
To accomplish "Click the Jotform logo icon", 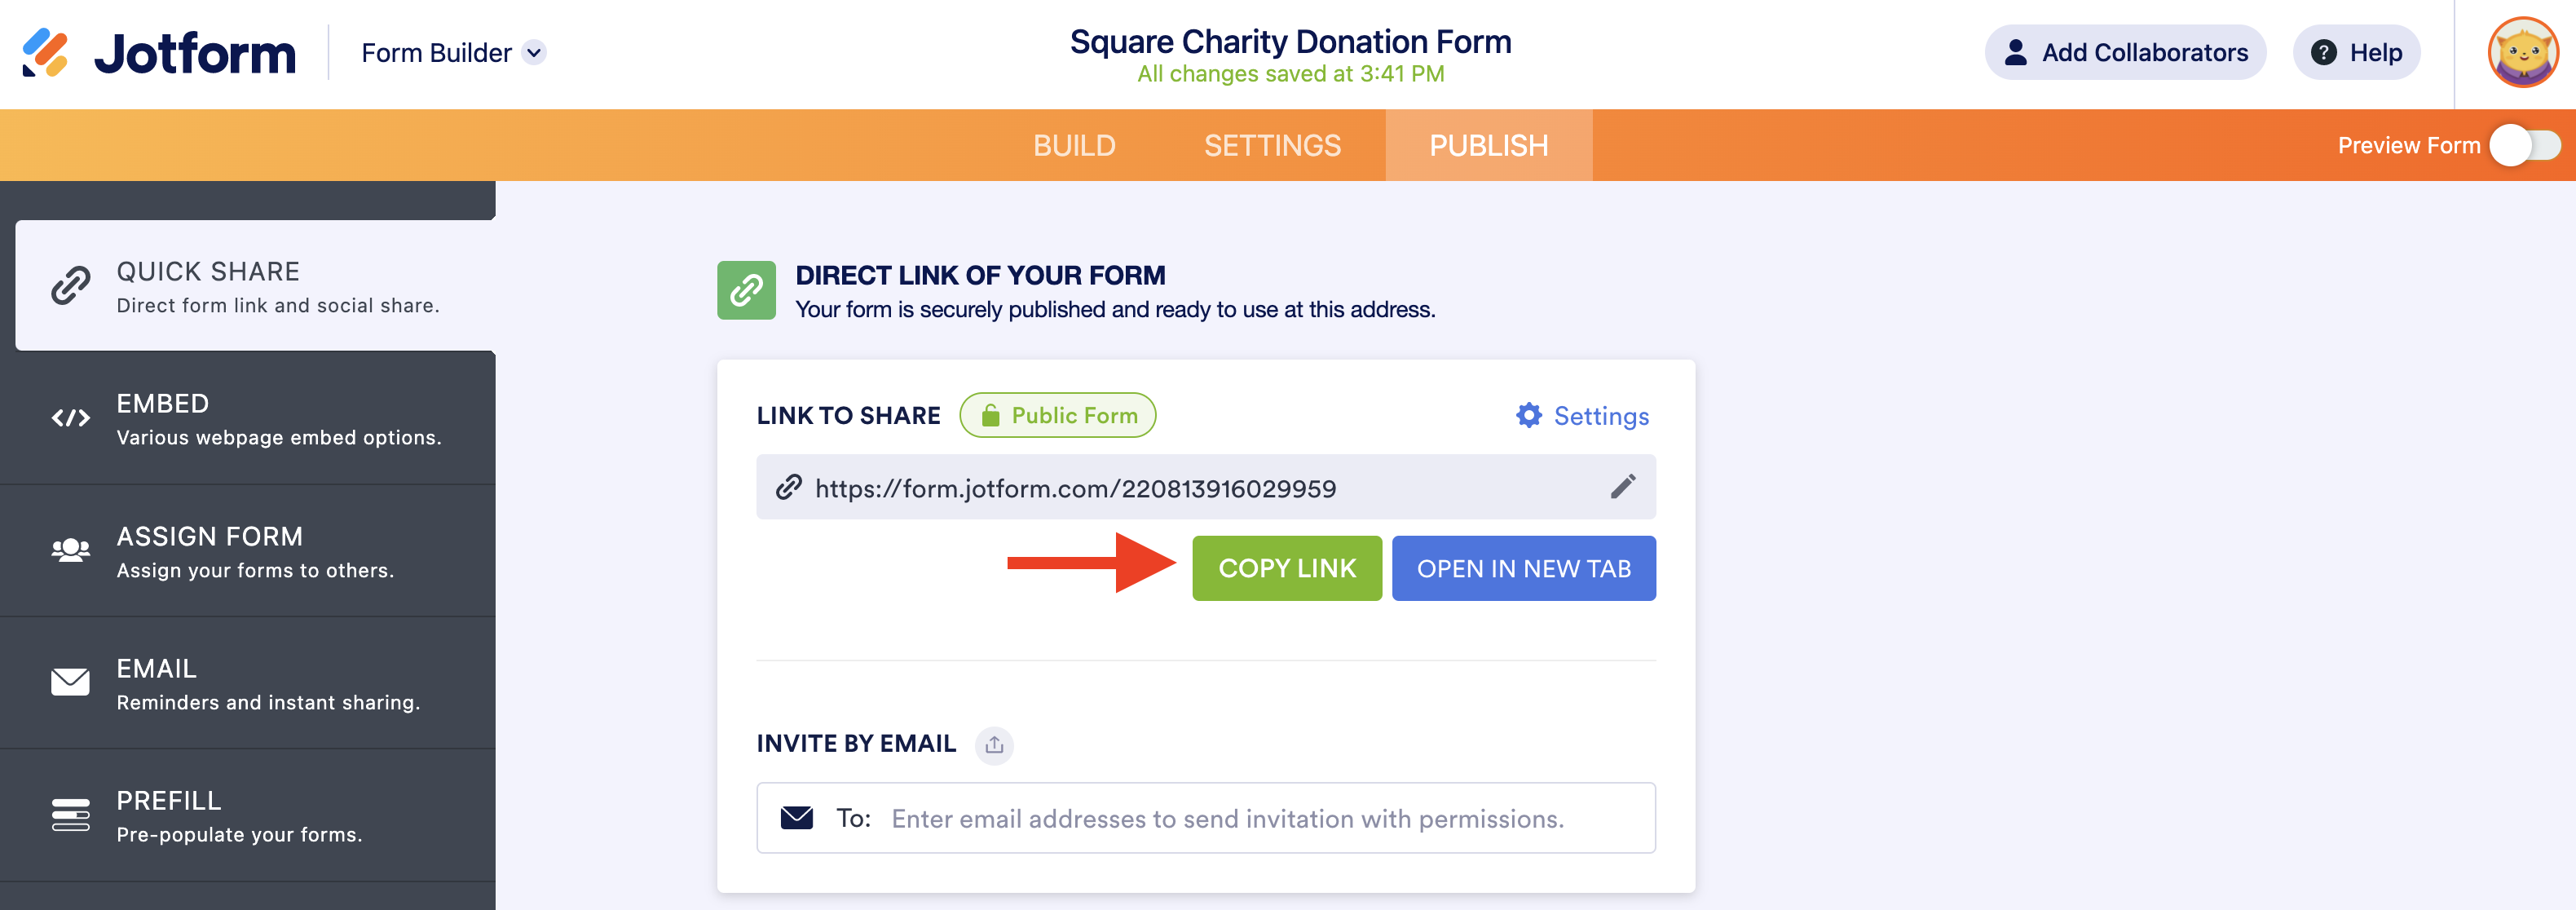I will tap(46, 53).
